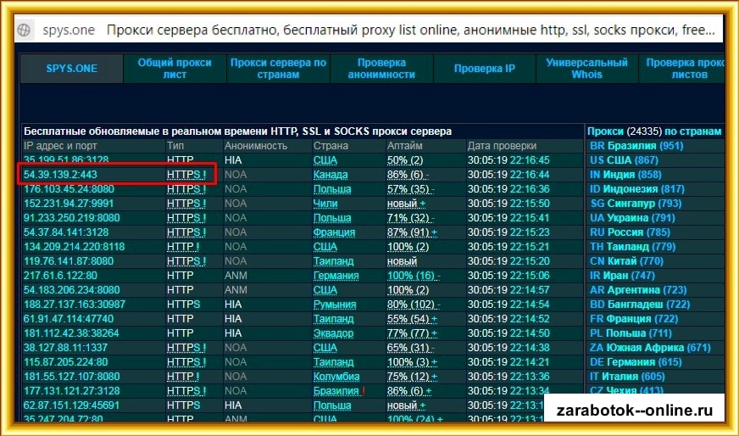Image resolution: width=739 pixels, height=436 pixels.
Task: Open Прокси сервера по странам tab
Action: [x=278, y=69]
